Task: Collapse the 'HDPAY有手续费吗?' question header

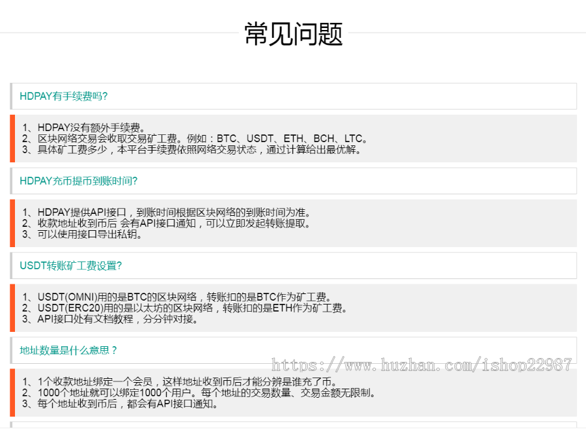Action: click(x=294, y=96)
